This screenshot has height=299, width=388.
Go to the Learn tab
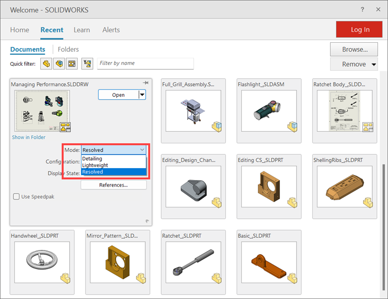[82, 30]
